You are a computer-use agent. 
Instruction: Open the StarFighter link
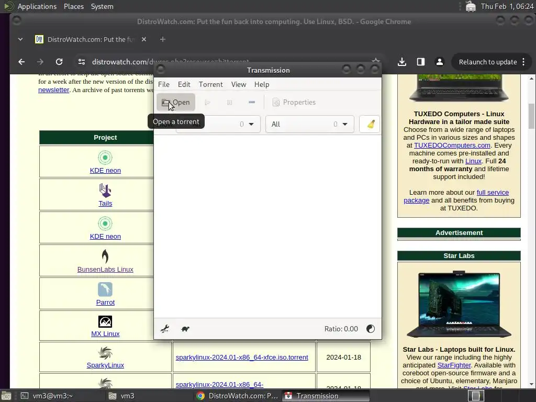point(454,365)
